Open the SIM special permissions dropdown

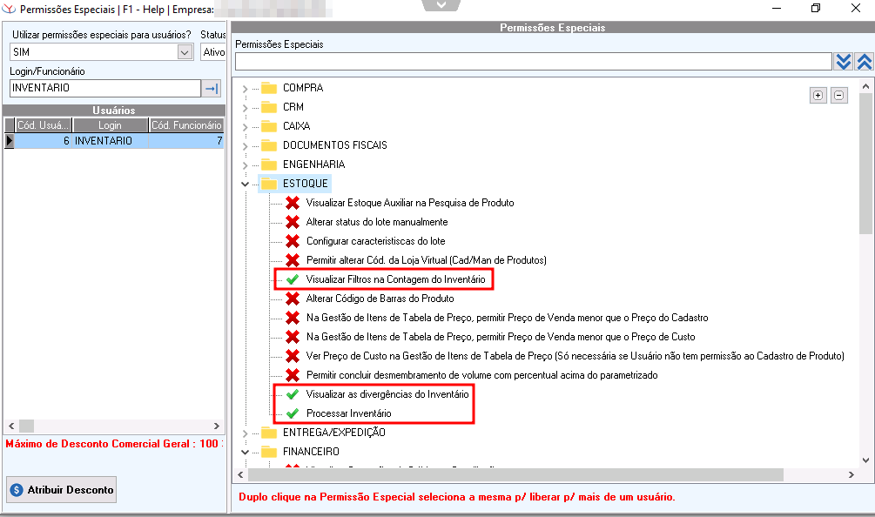pyautogui.click(x=185, y=52)
